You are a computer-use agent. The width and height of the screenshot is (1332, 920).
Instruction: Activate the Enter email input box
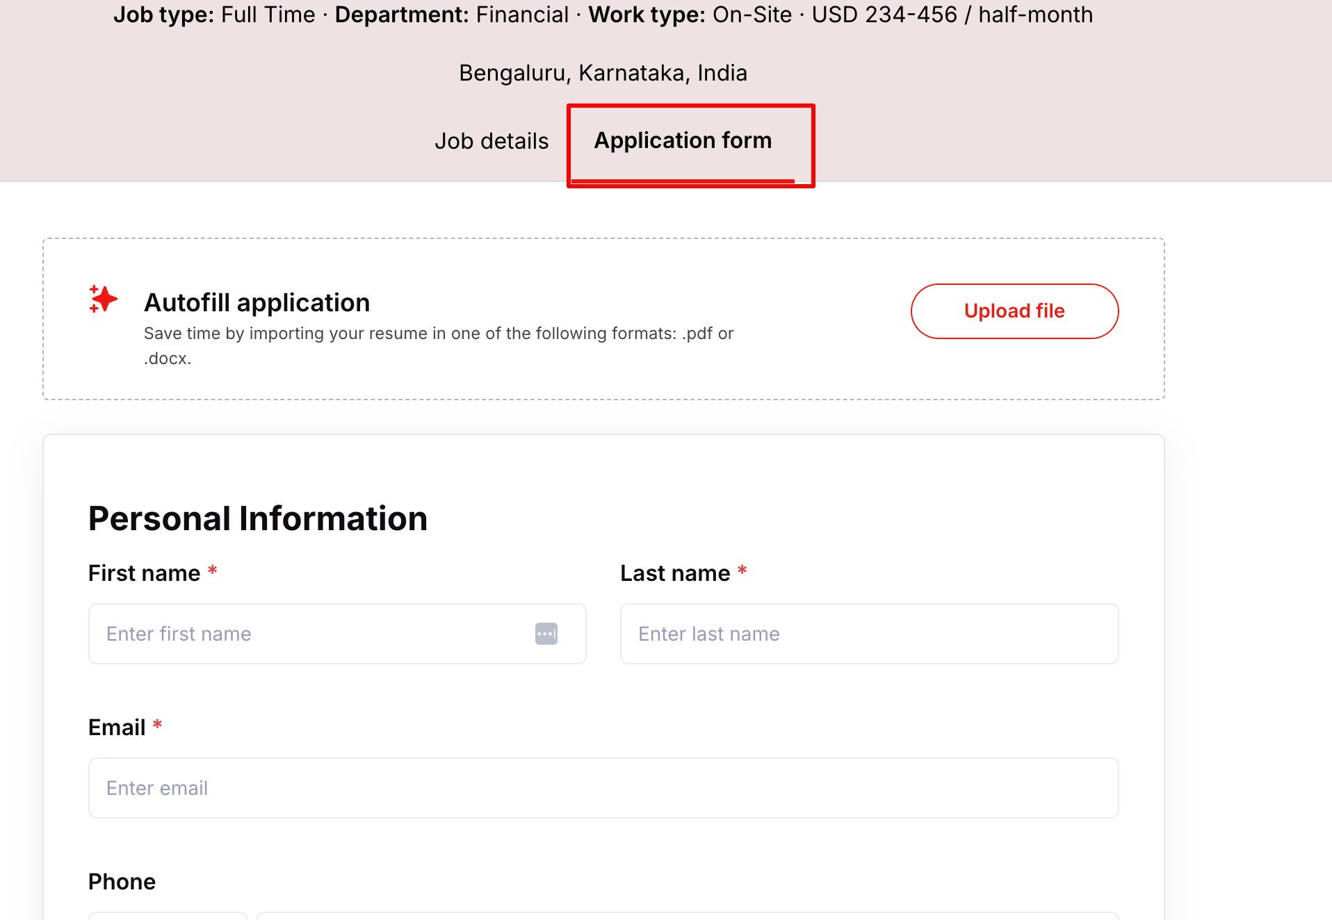pyautogui.click(x=603, y=788)
